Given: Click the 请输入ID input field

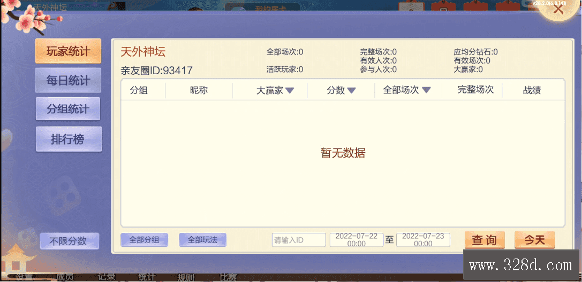Looking at the screenshot, I should [299, 240].
